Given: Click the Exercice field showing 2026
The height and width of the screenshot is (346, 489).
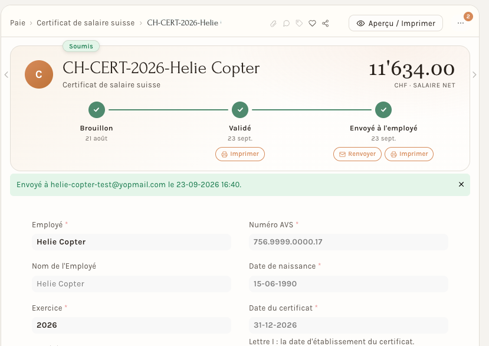Looking at the screenshot, I should 132,325.
